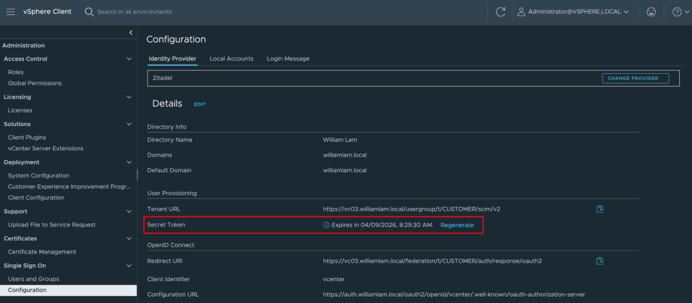Collapse the left navigation panel
The height and width of the screenshot is (303, 692).
pos(131,32)
